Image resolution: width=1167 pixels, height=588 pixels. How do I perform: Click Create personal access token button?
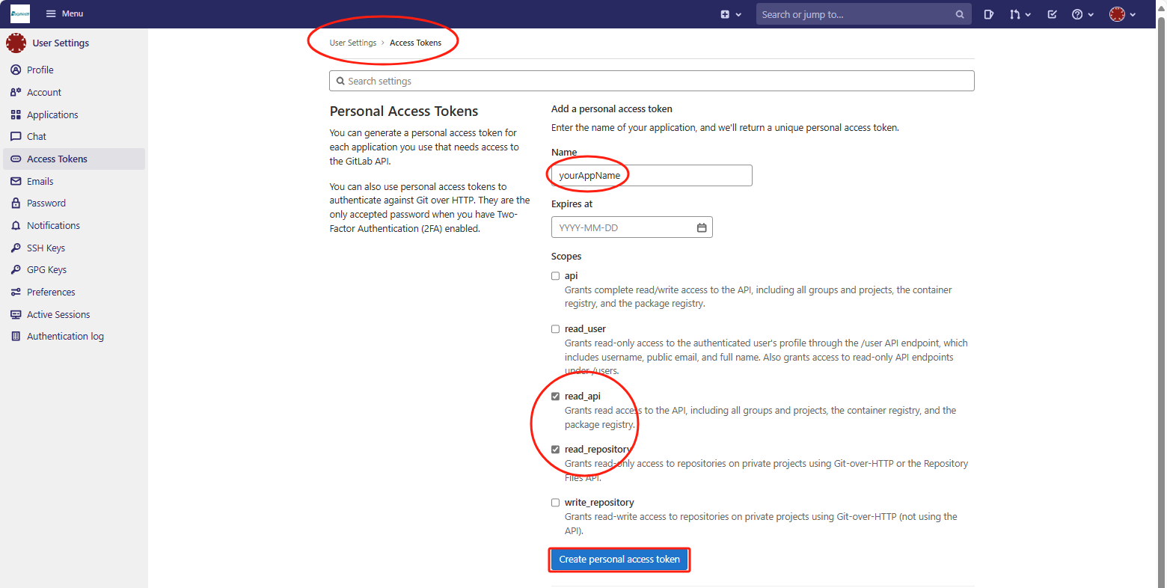pyautogui.click(x=619, y=560)
